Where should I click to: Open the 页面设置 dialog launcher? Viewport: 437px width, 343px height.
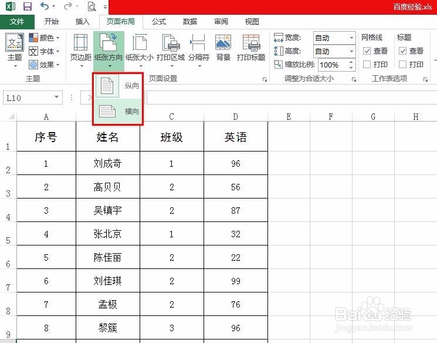tap(265, 79)
